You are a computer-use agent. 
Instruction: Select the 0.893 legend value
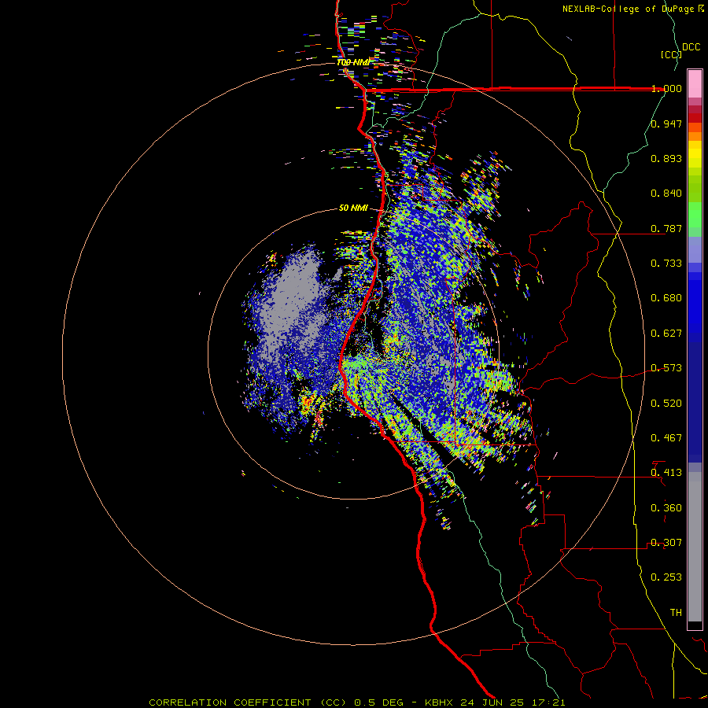click(666, 158)
